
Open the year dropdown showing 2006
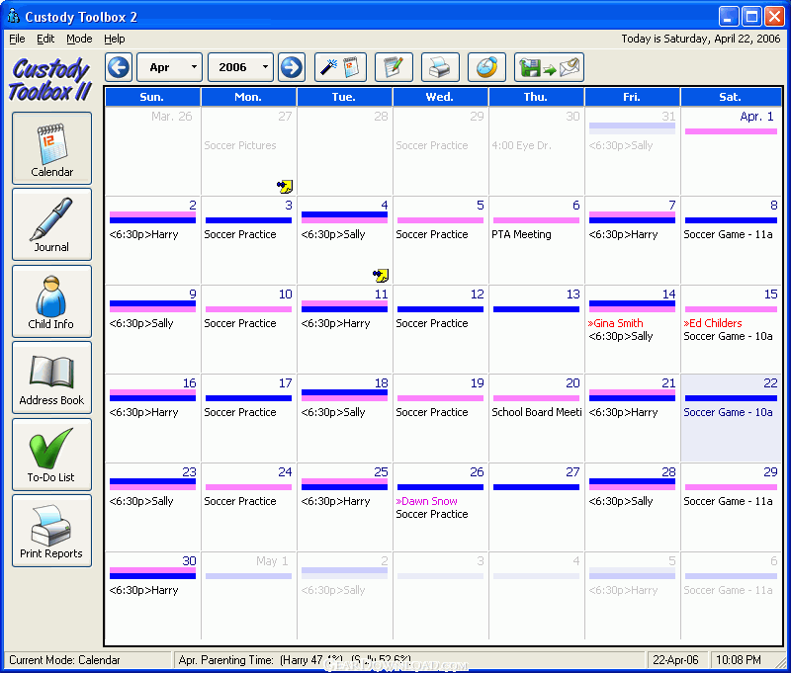[x=240, y=67]
